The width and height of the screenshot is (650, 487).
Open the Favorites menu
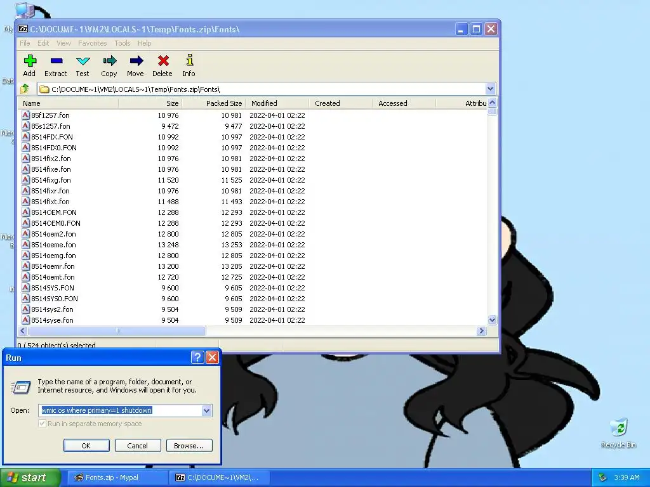point(93,43)
